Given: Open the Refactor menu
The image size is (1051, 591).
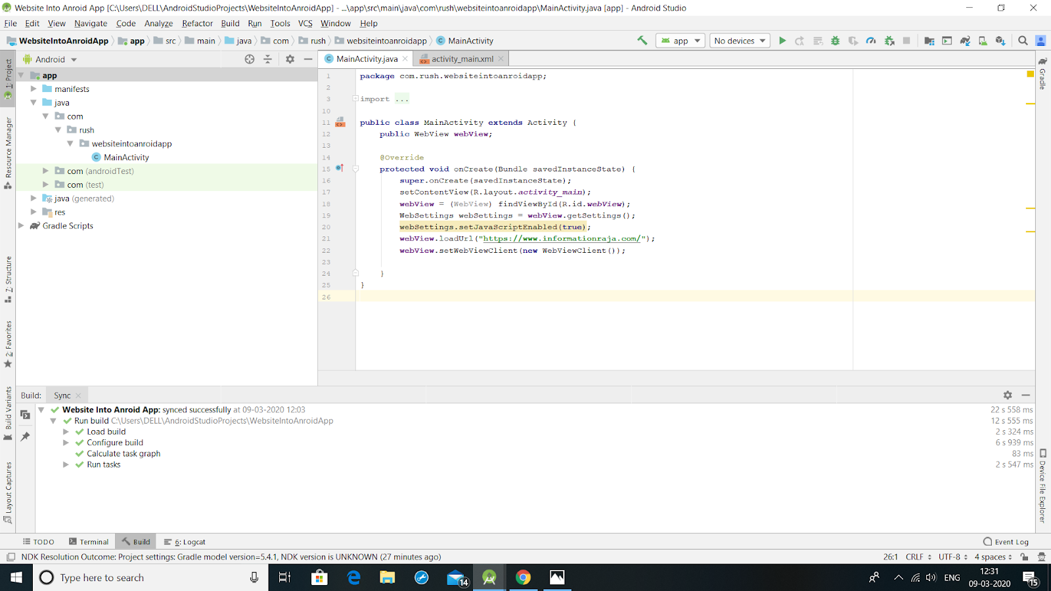Looking at the screenshot, I should pos(197,23).
